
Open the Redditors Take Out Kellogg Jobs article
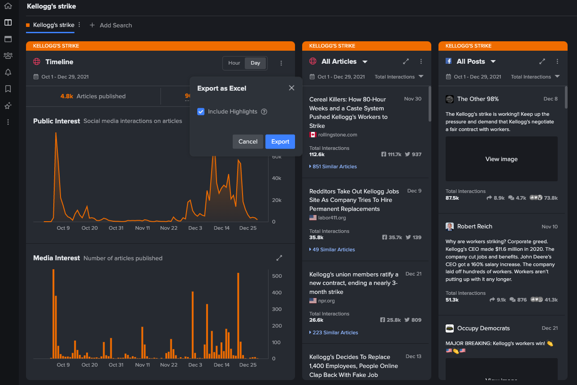pos(354,200)
